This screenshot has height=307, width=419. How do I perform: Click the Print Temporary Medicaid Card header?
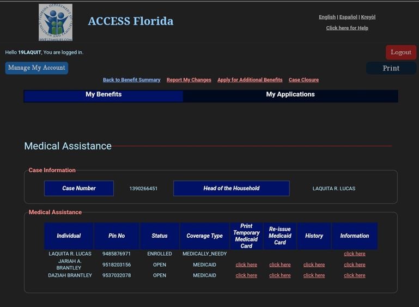(x=246, y=236)
